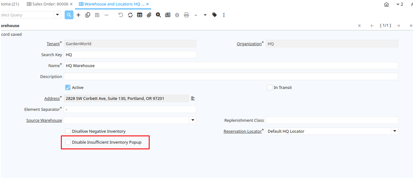
Task: Click the blue Find Record search button
Action: pyautogui.click(x=69, y=15)
